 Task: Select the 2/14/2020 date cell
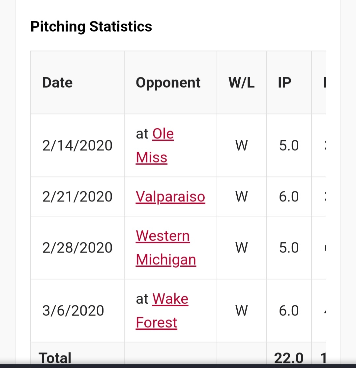(x=77, y=145)
